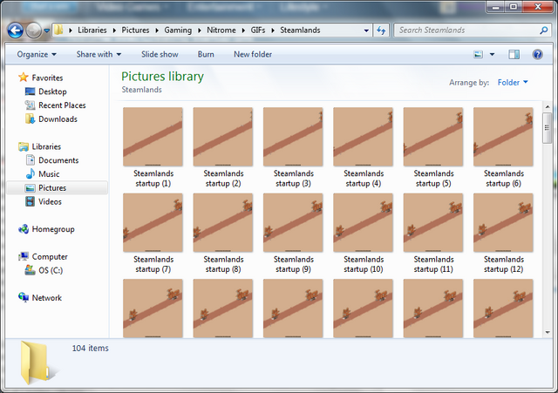Click the Forward navigation arrow
This screenshot has height=393, width=558.
(x=34, y=30)
